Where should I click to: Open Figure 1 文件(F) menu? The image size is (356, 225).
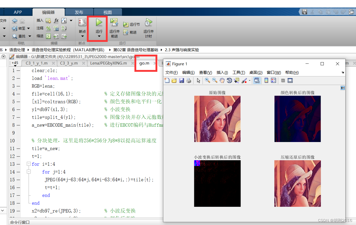coord(172,73)
